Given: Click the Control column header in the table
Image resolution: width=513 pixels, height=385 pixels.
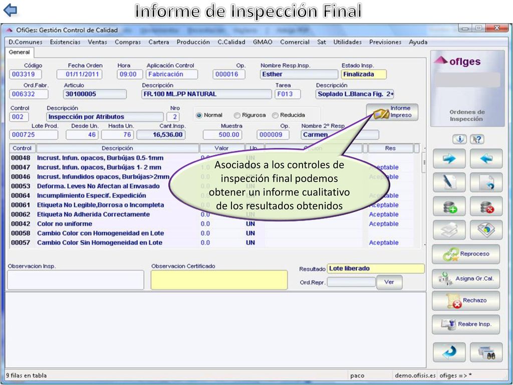Looking at the screenshot, I should (22, 148).
